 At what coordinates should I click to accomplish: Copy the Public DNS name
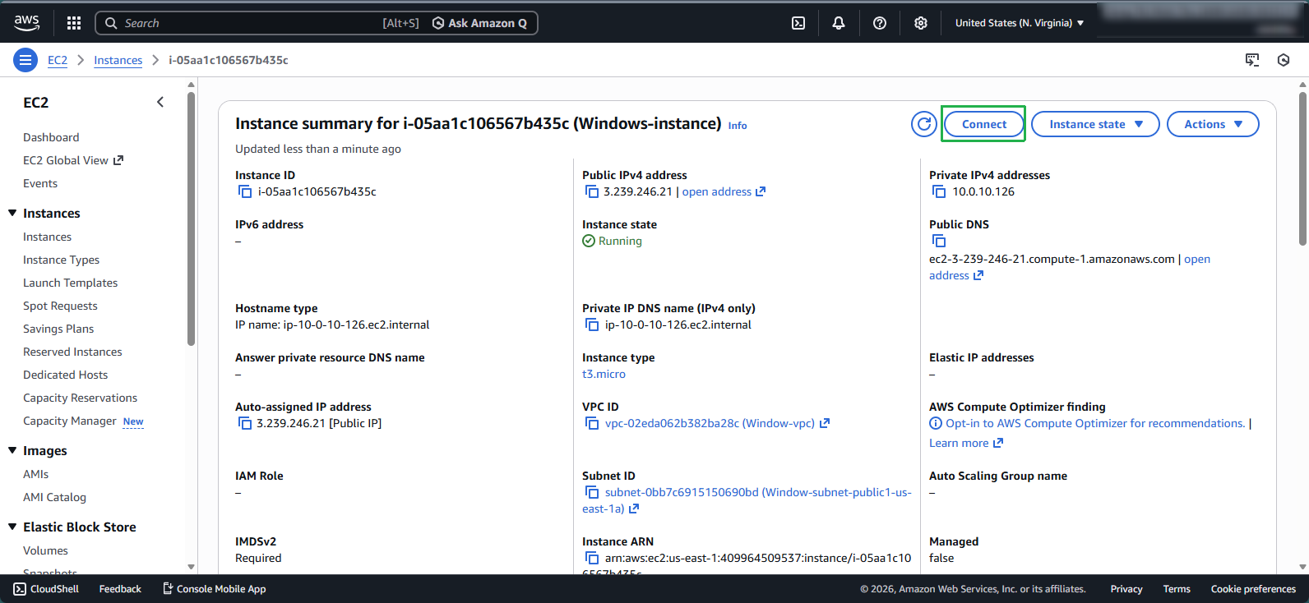pyautogui.click(x=939, y=241)
